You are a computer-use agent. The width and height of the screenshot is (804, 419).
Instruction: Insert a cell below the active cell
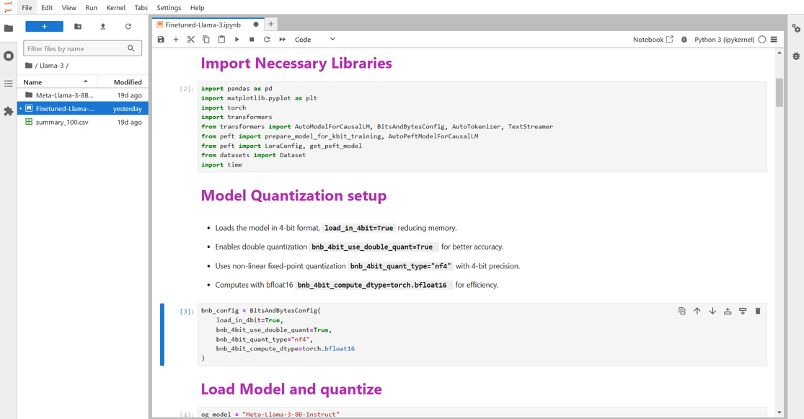click(743, 311)
